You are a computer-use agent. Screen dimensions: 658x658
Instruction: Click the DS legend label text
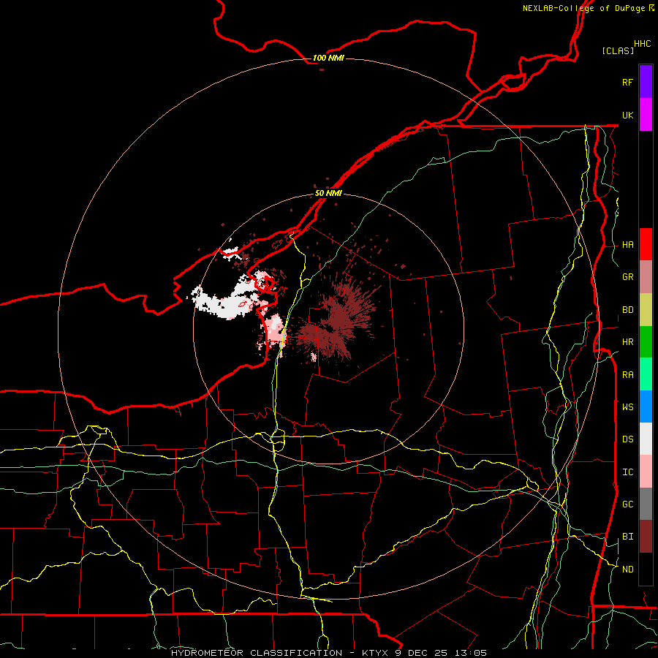(628, 439)
